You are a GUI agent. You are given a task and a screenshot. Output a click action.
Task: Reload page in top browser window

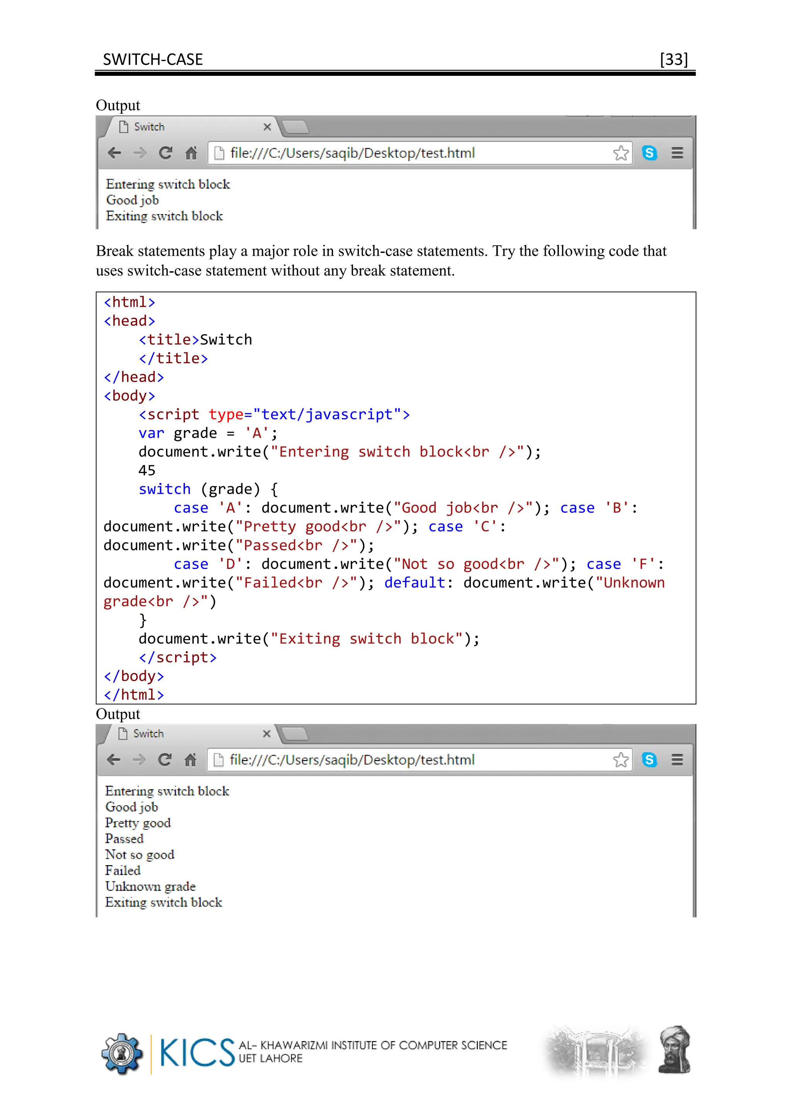pos(166,153)
